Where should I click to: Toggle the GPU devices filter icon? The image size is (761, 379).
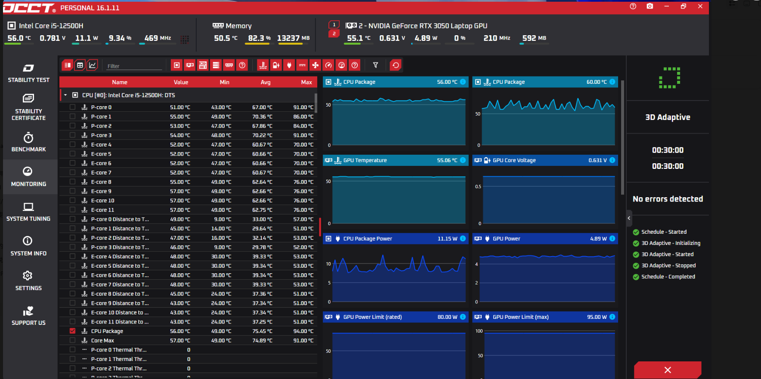point(190,65)
